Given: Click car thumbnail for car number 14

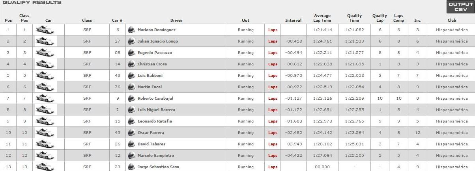Looking at the screenshot, I should point(46,64).
